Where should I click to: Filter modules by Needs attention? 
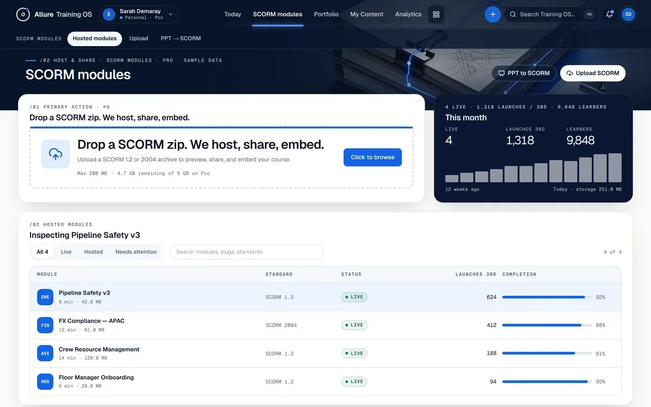pyautogui.click(x=136, y=252)
